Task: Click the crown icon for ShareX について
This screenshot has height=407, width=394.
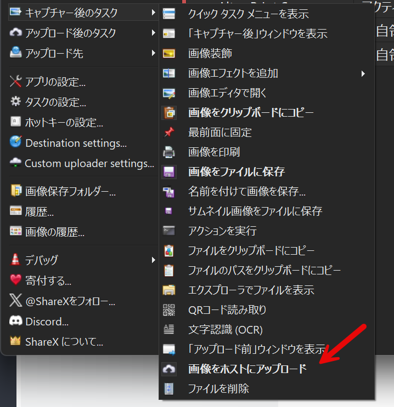Action: pos(15,341)
